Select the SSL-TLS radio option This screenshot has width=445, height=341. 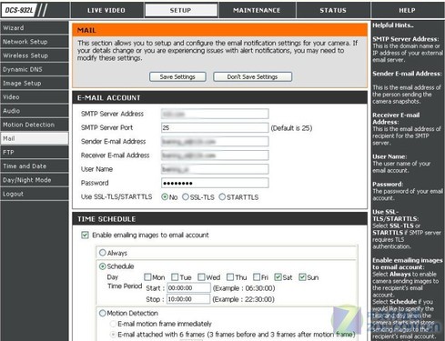coord(186,197)
